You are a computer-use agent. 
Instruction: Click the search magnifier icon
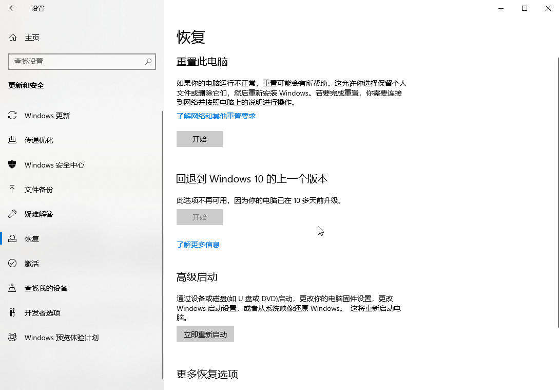tap(148, 62)
